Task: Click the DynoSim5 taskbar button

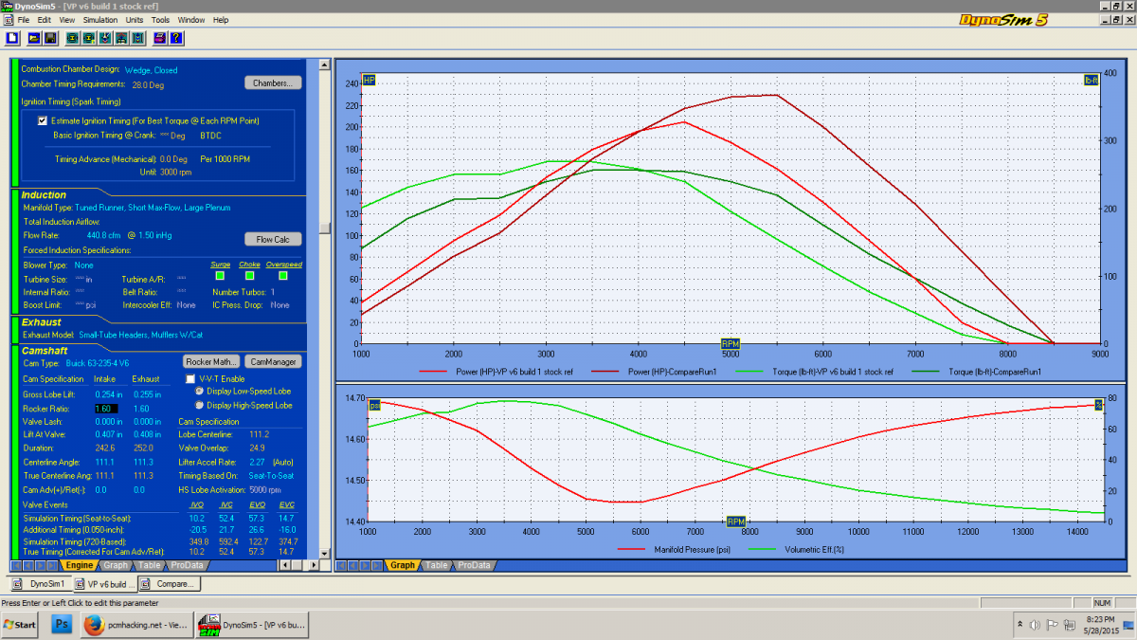Action: click(x=252, y=625)
